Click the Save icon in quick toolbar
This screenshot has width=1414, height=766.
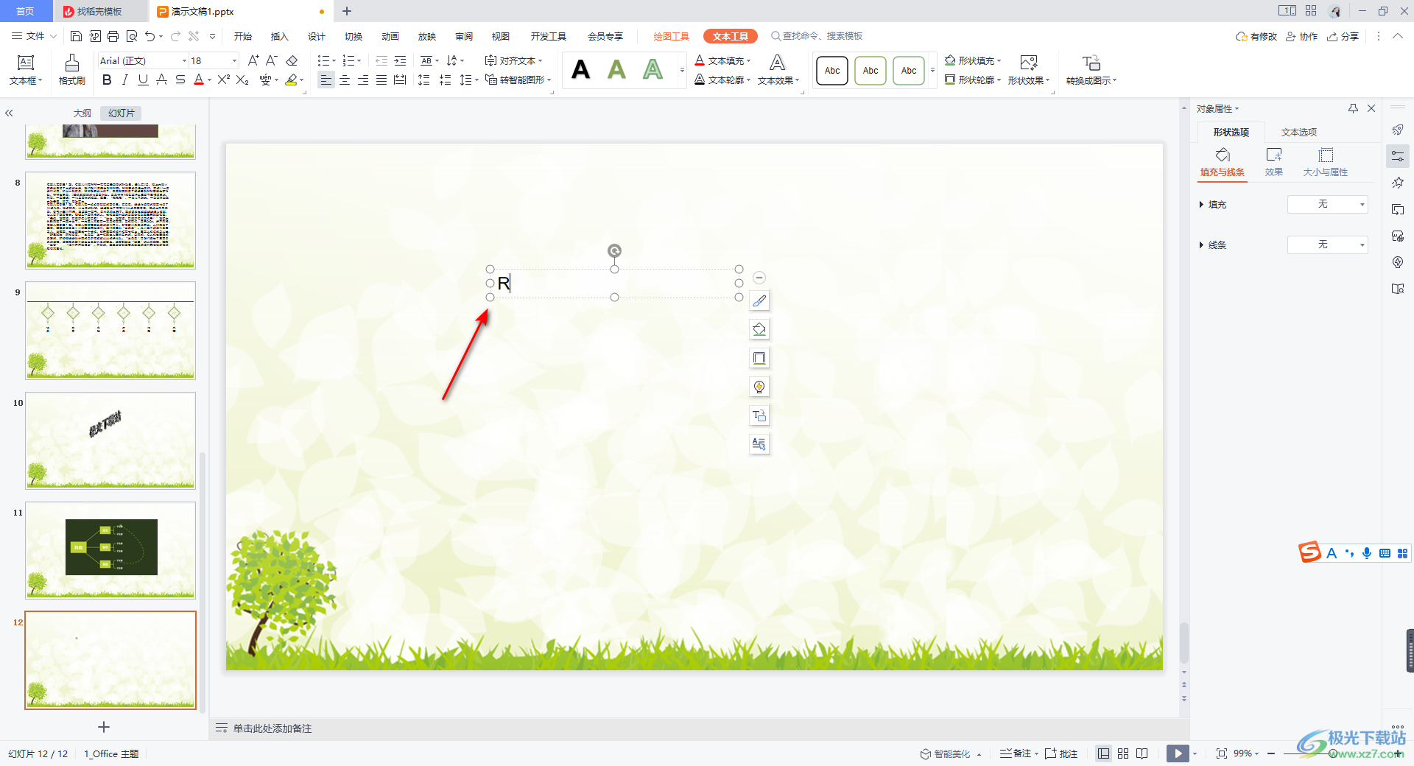pyautogui.click(x=76, y=36)
